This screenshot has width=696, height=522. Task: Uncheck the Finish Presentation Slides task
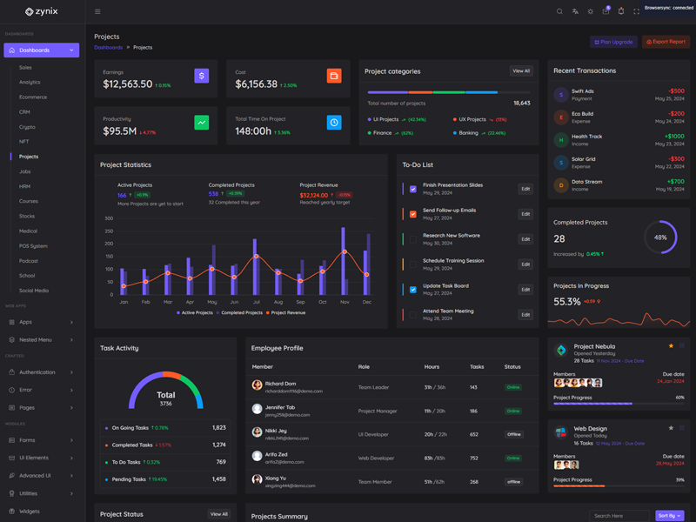tap(413, 189)
